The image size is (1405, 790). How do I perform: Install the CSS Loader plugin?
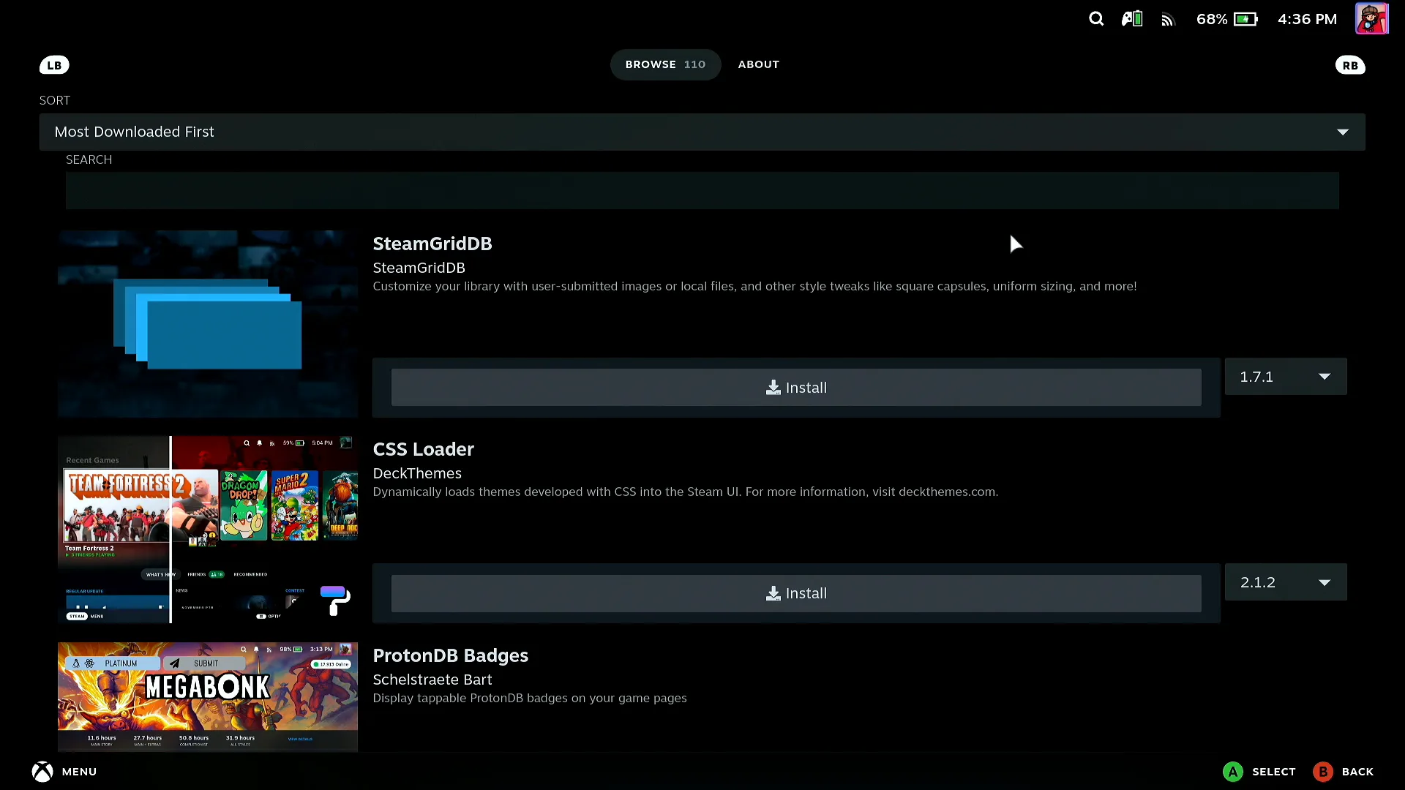(796, 593)
